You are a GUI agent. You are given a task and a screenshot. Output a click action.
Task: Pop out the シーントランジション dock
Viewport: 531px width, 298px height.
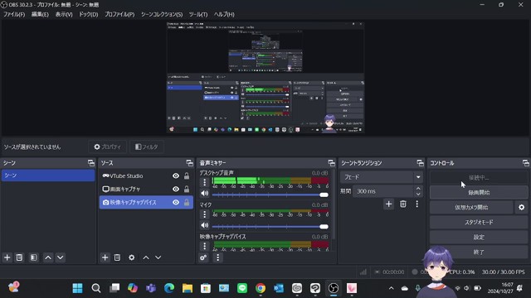tap(421, 163)
